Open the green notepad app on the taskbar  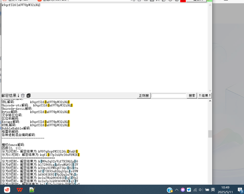tap(32, 190)
